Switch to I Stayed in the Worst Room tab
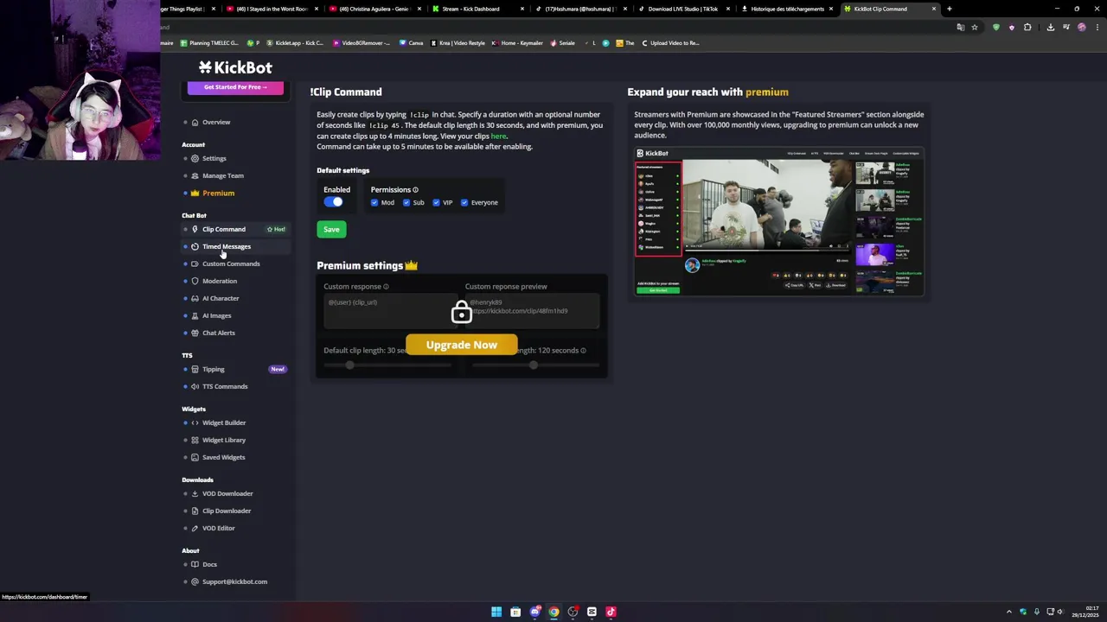 (272, 9)
